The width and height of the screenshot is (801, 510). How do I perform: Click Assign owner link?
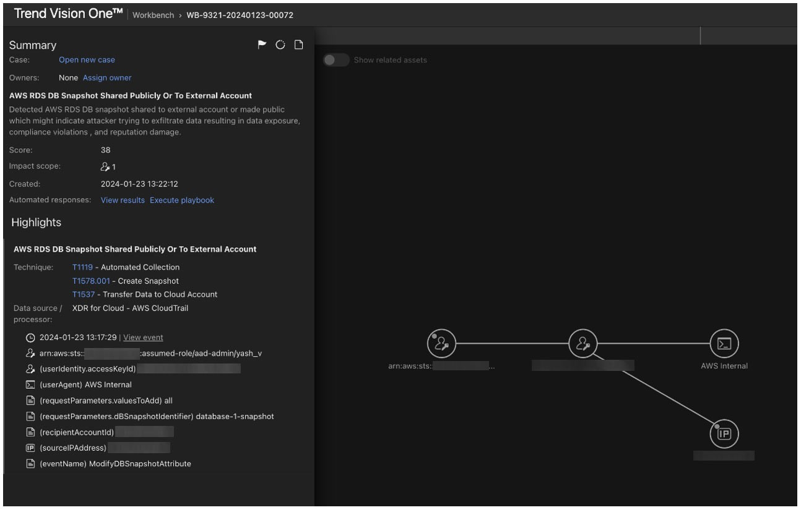tap(107, 78)
